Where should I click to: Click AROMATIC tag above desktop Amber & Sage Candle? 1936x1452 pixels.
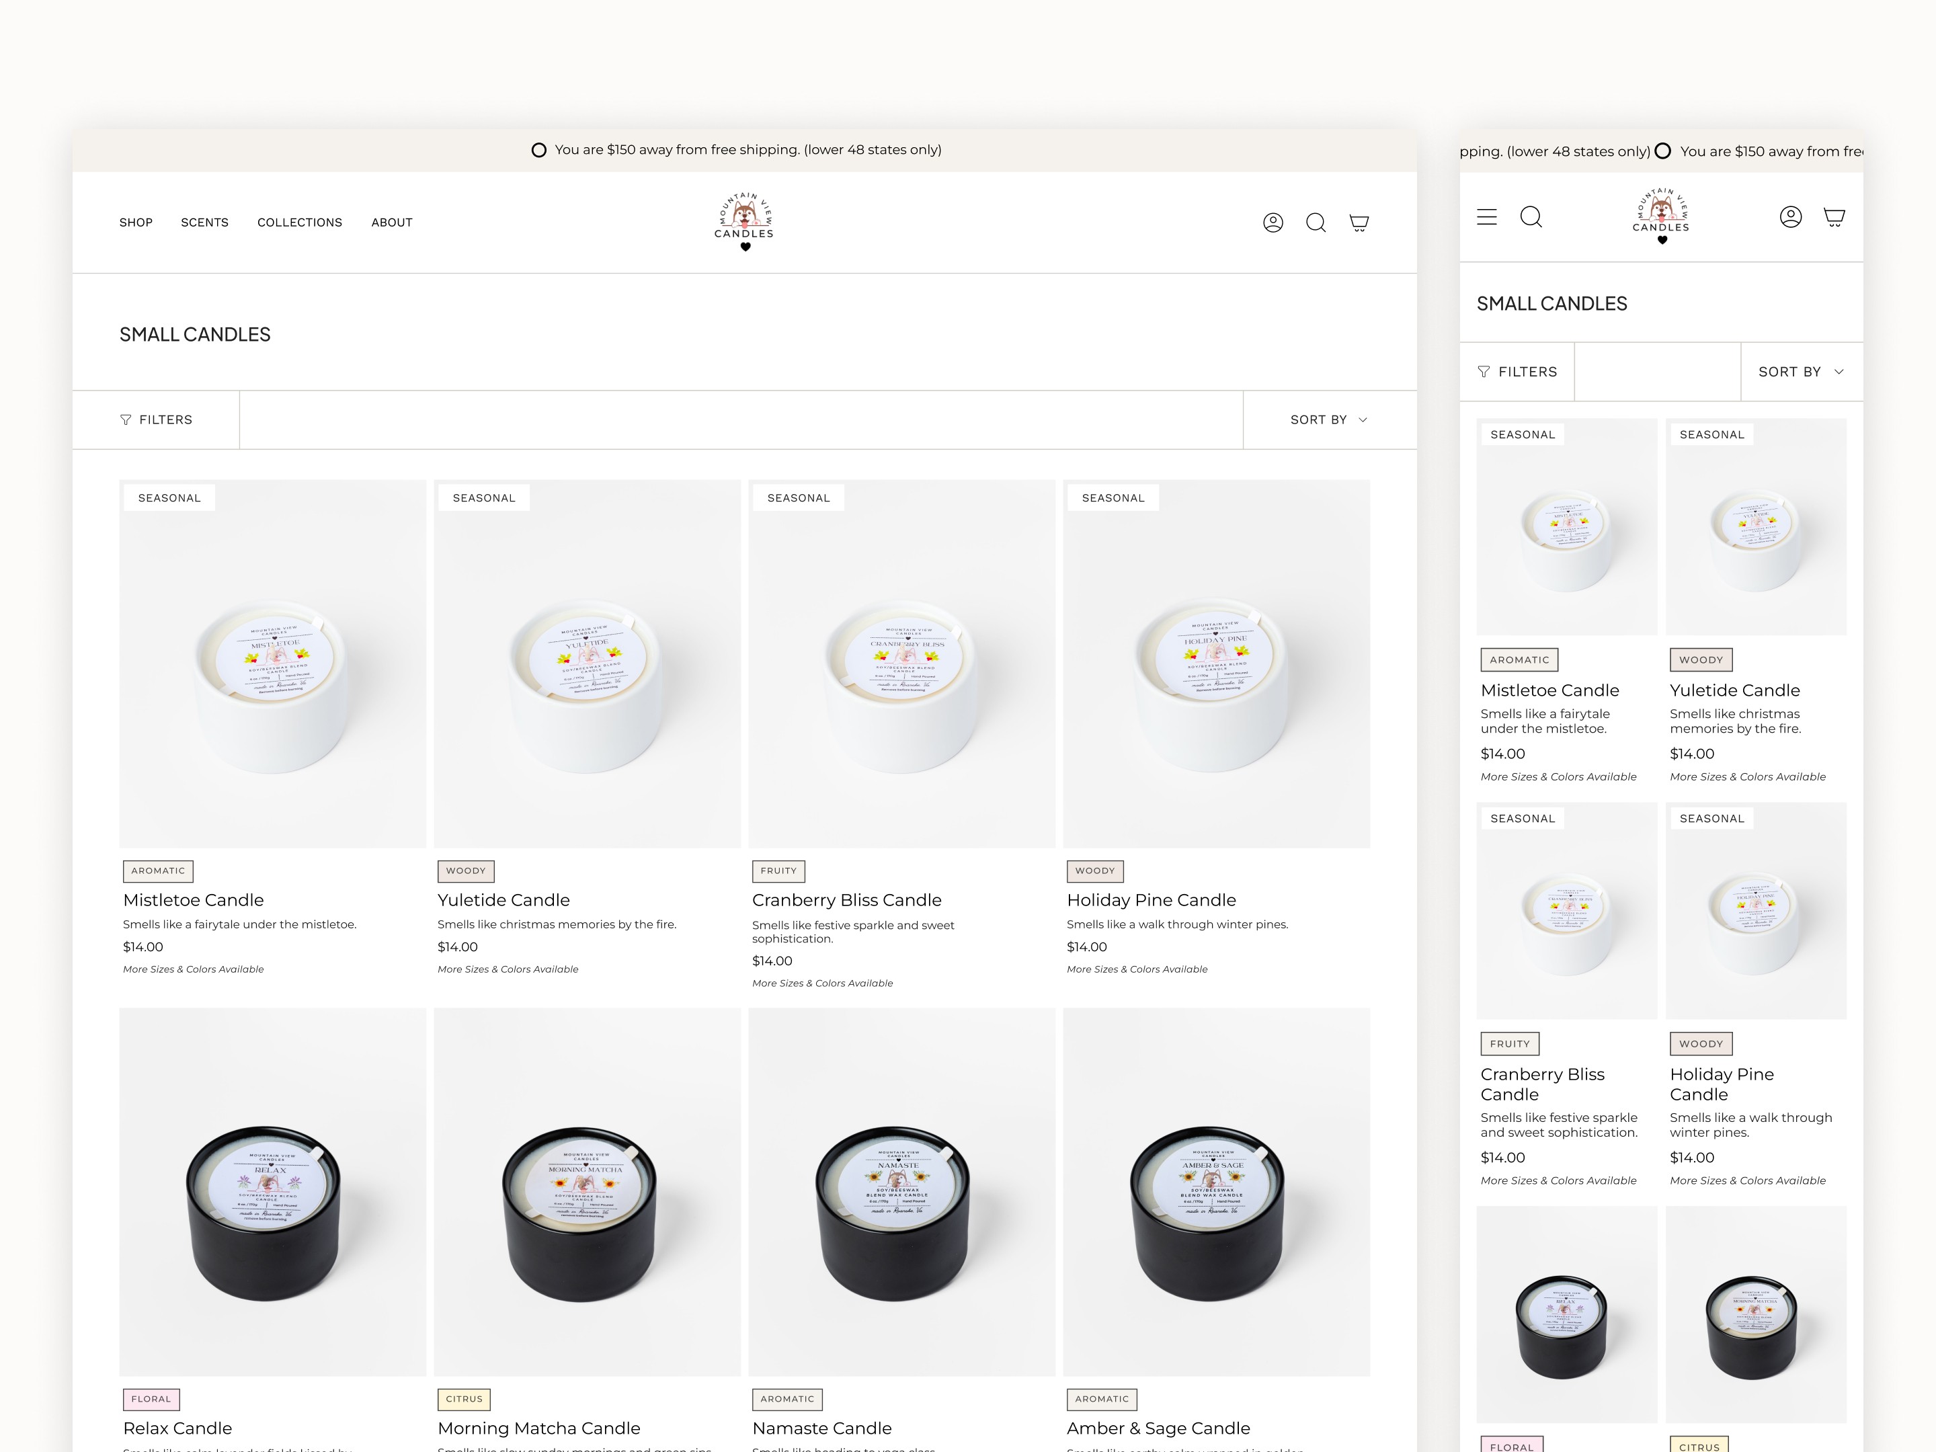(x=1102, y=1400)
